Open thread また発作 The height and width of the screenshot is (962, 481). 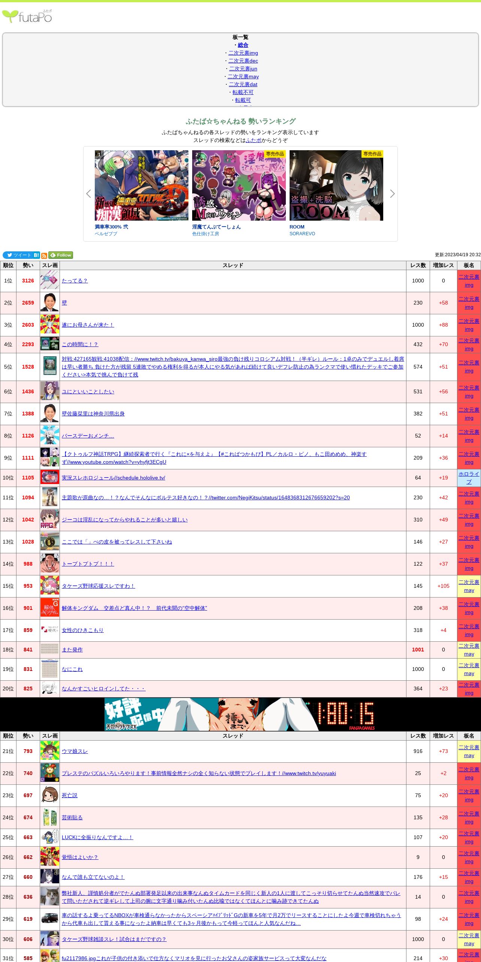click(72, 650)
